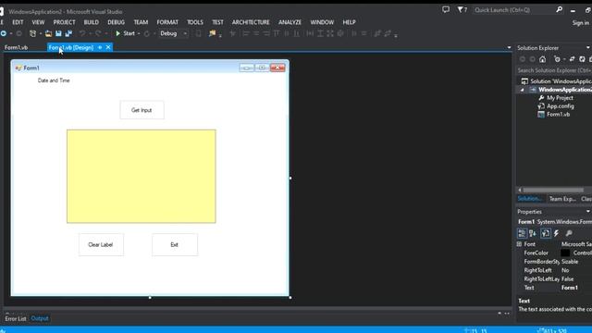This screenshot has height=333, width=592.
Task: Select the Date and Time label
Action: coord(54,80)
